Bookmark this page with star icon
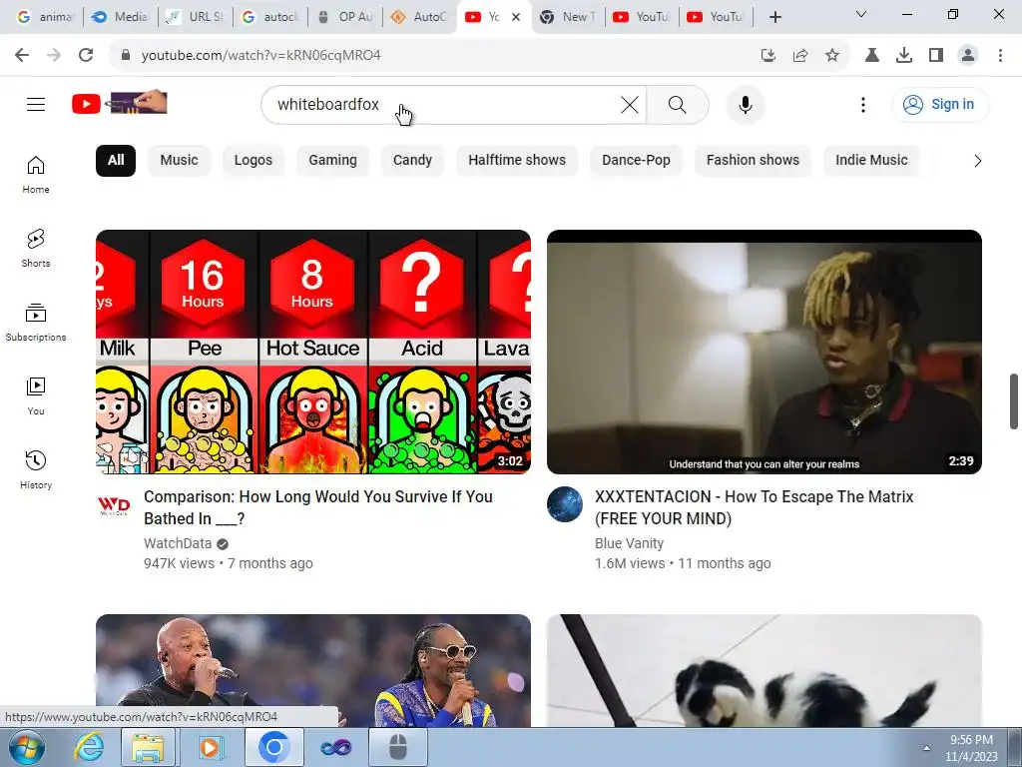Image resolution: width=1022 pixels, height=767 pixels. [x=832, y=56]
